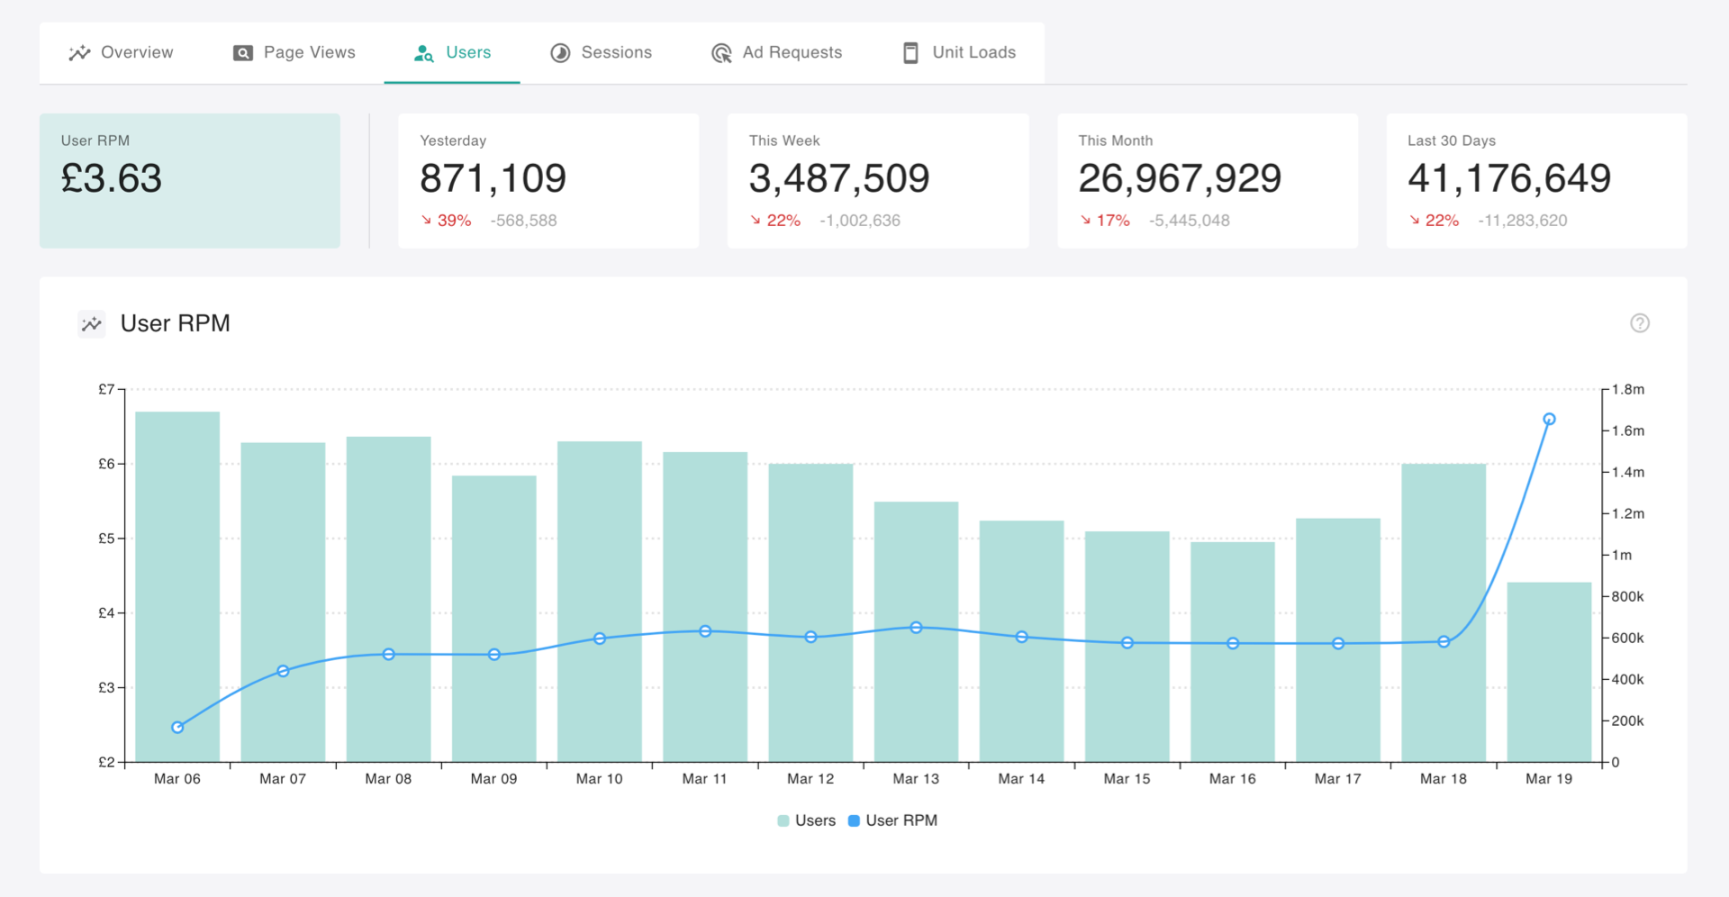Click the Ad Requests cursor icon

point(721,53)
